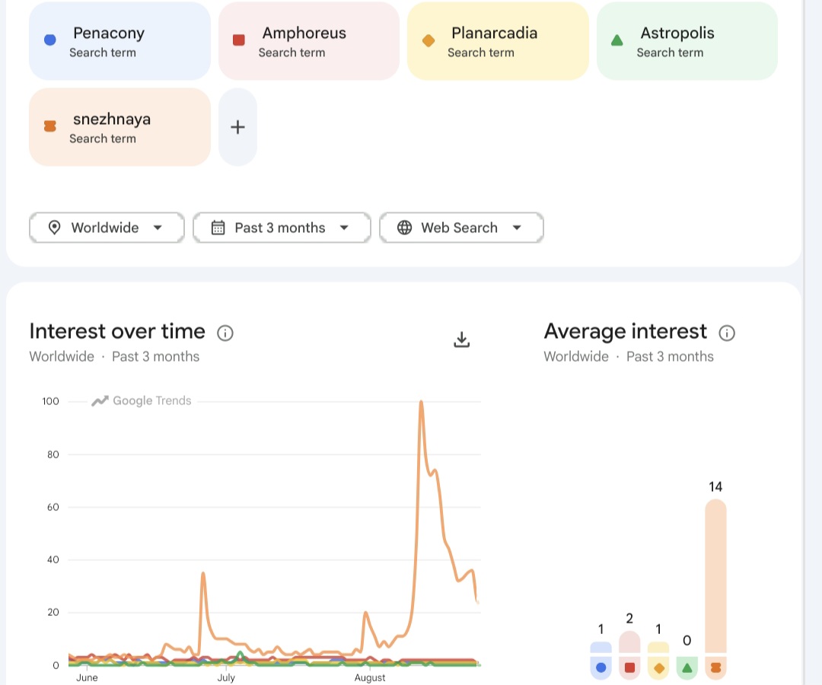Click the globe icon in Web Search filter
The height and width of the screenshot is (685, 822).
(404, 228)
